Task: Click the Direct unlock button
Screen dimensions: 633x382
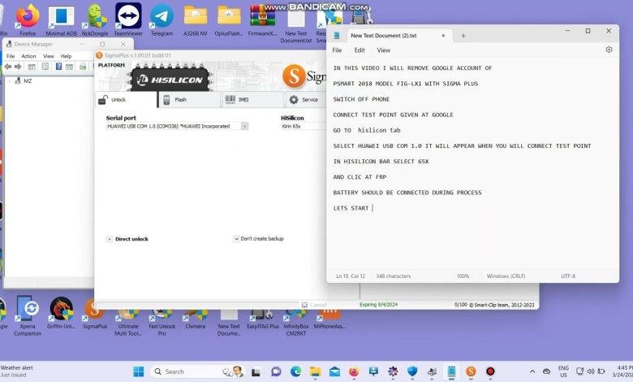Action: (127, 239)
